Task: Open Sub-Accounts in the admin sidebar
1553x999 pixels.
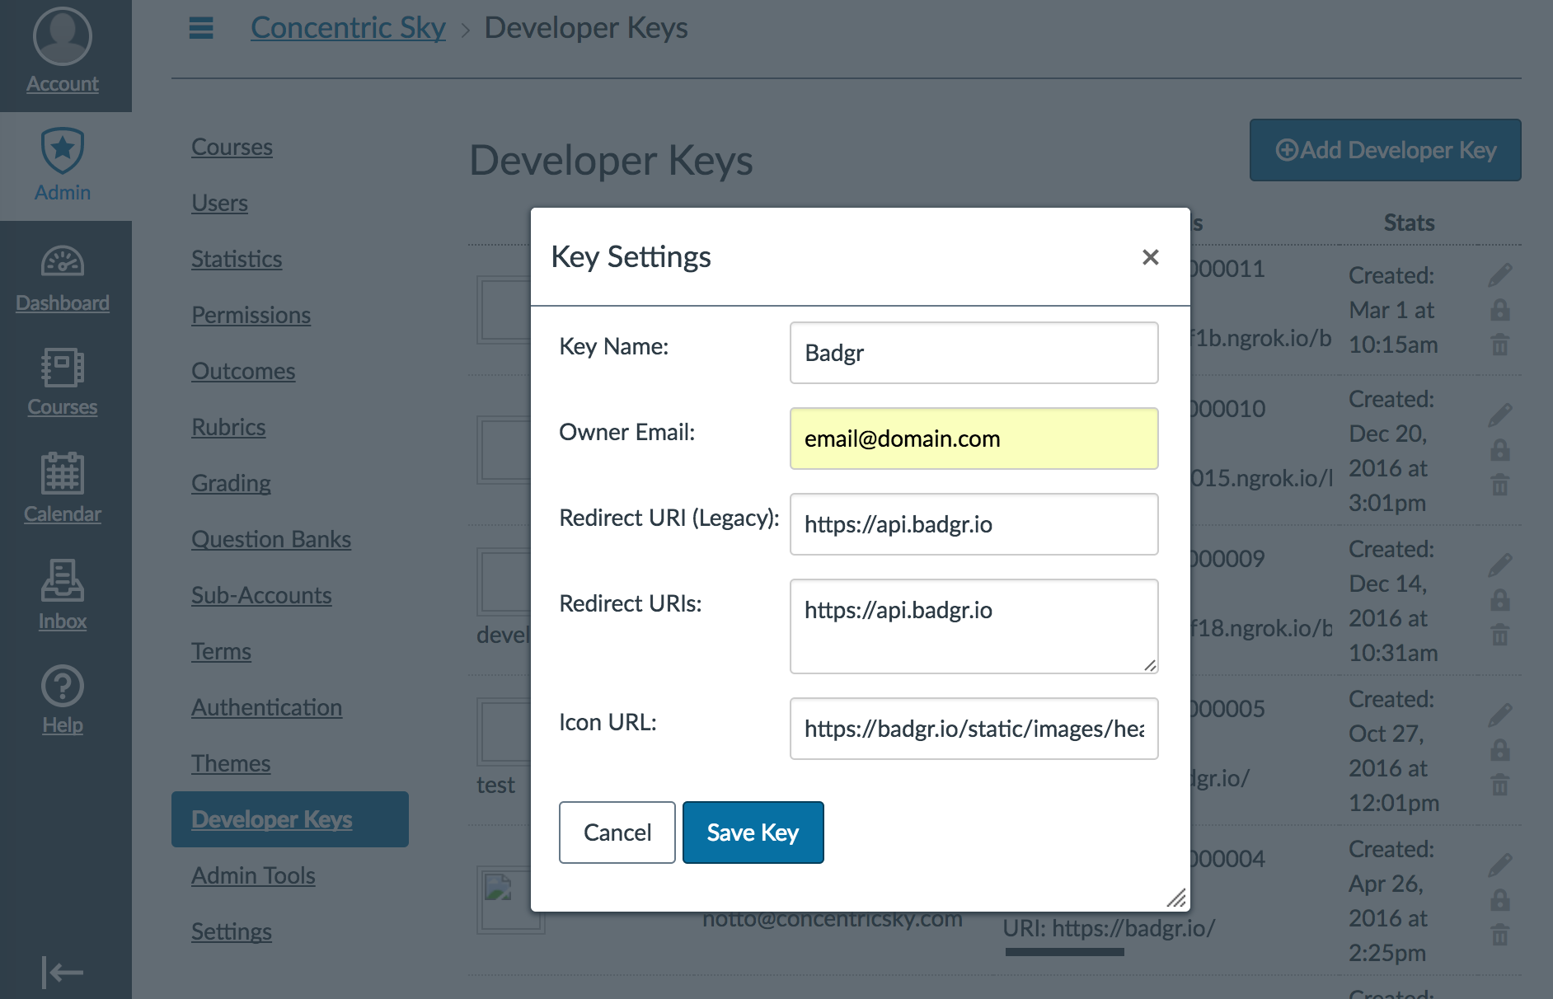Action: 261,595
